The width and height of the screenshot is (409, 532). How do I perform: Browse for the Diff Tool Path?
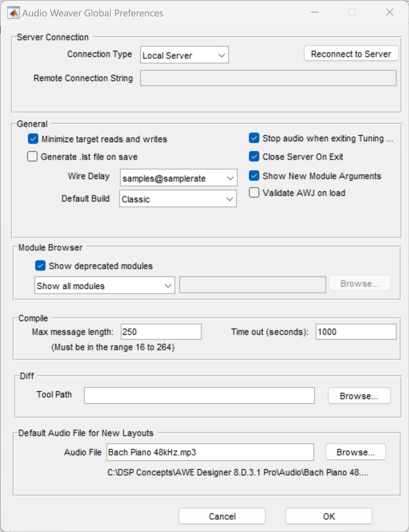pyautogui.click(x=359, y=396)
